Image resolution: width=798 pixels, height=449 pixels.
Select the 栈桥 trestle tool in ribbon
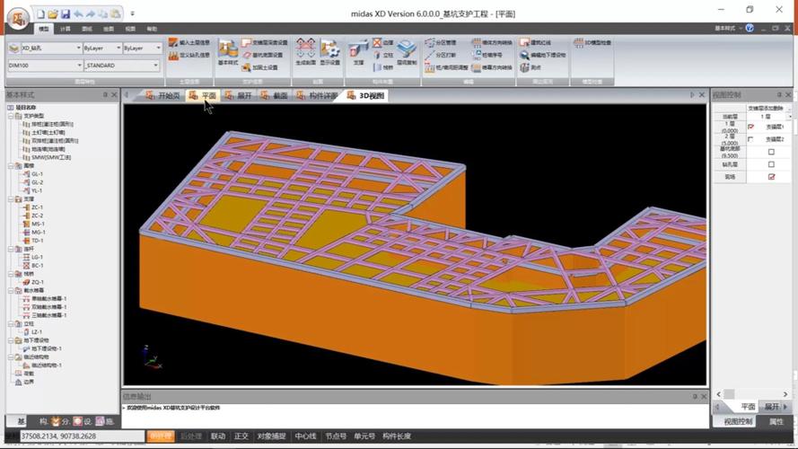coord(383,67)
